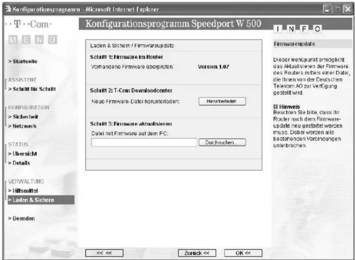Click 'Schritt 3: Firmware aktualisieren' heading

pyautogui.click(x=131, y=124)
